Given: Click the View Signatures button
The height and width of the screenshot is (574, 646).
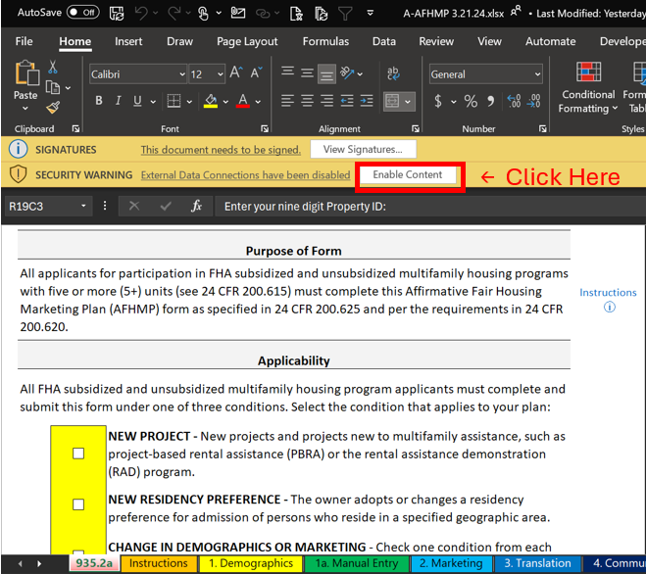Looking at the screenshot, I should pos(363,149).
